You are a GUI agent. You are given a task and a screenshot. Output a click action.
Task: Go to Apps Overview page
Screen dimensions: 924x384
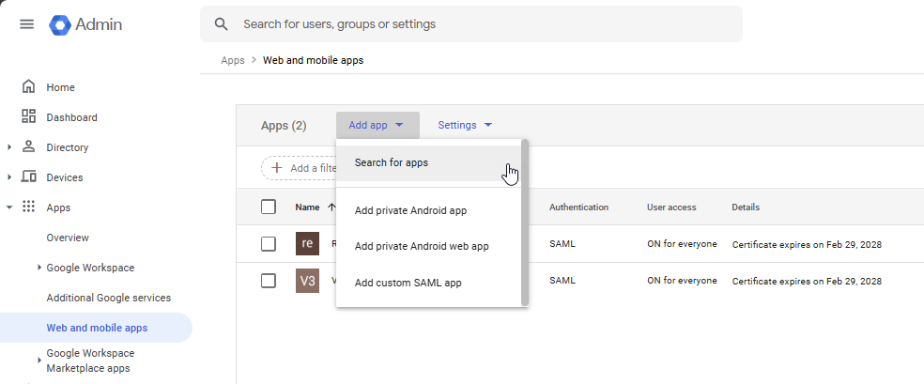[x=68, y=238]
